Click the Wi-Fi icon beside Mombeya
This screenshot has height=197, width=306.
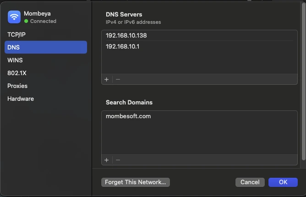pos(15,17)
